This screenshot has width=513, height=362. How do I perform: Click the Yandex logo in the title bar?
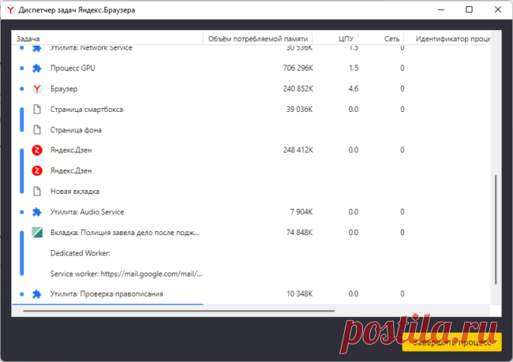click(x=10, y=9)
